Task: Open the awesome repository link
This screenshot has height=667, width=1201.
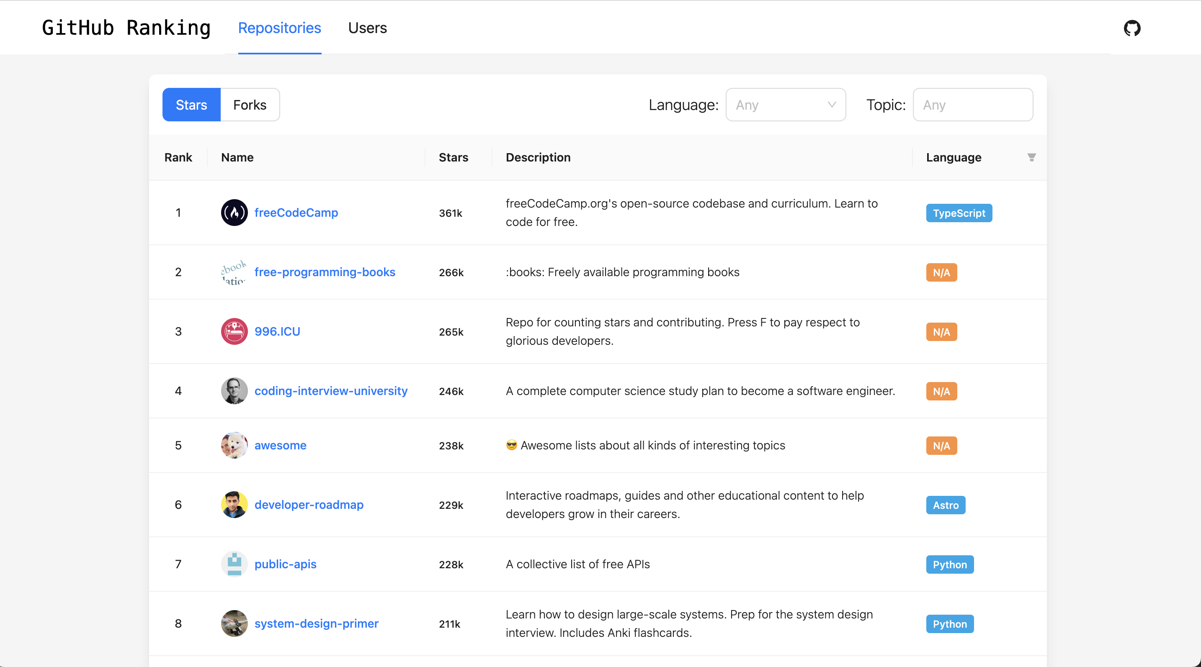Action: click(280, 445)
